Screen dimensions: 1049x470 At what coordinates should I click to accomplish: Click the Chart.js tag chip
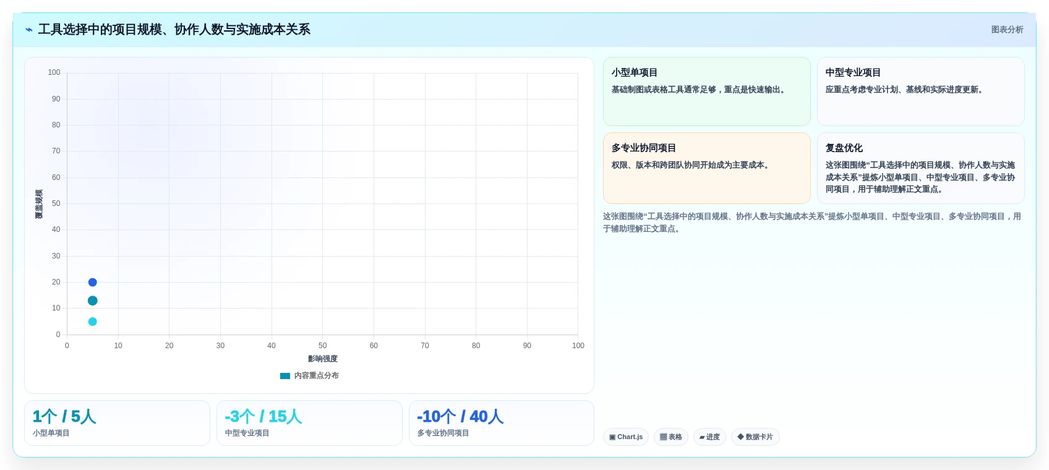click(626, 437)
